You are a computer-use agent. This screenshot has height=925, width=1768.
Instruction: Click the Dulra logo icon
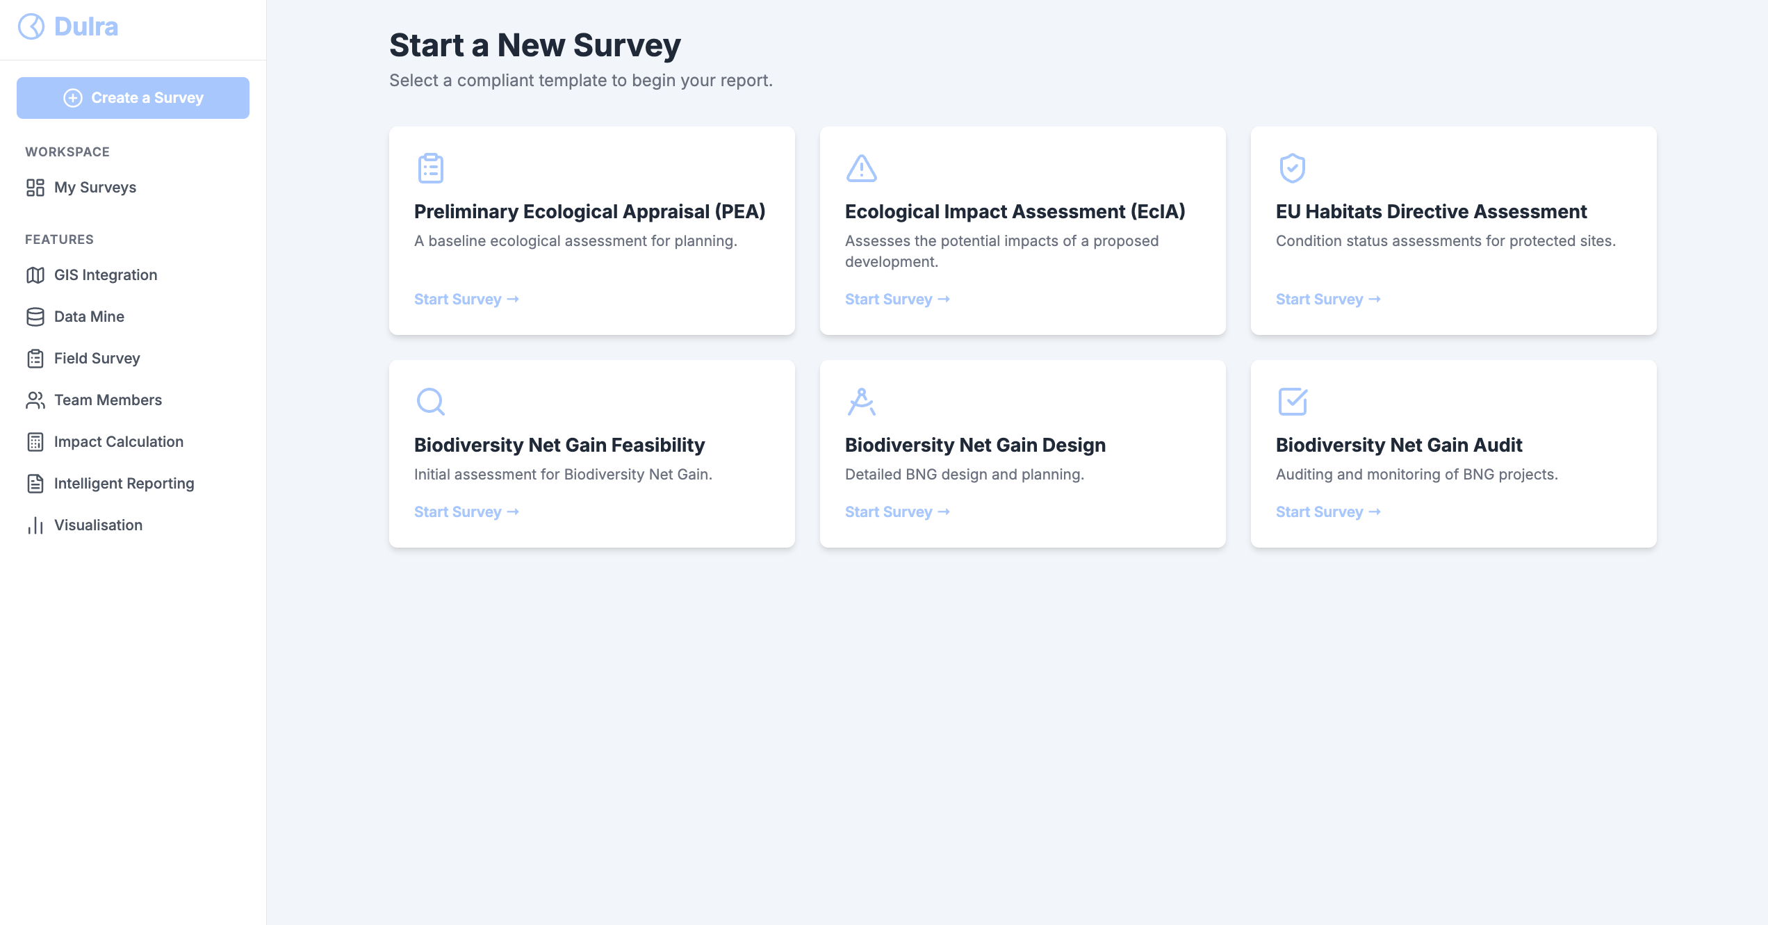click(31, 27)
